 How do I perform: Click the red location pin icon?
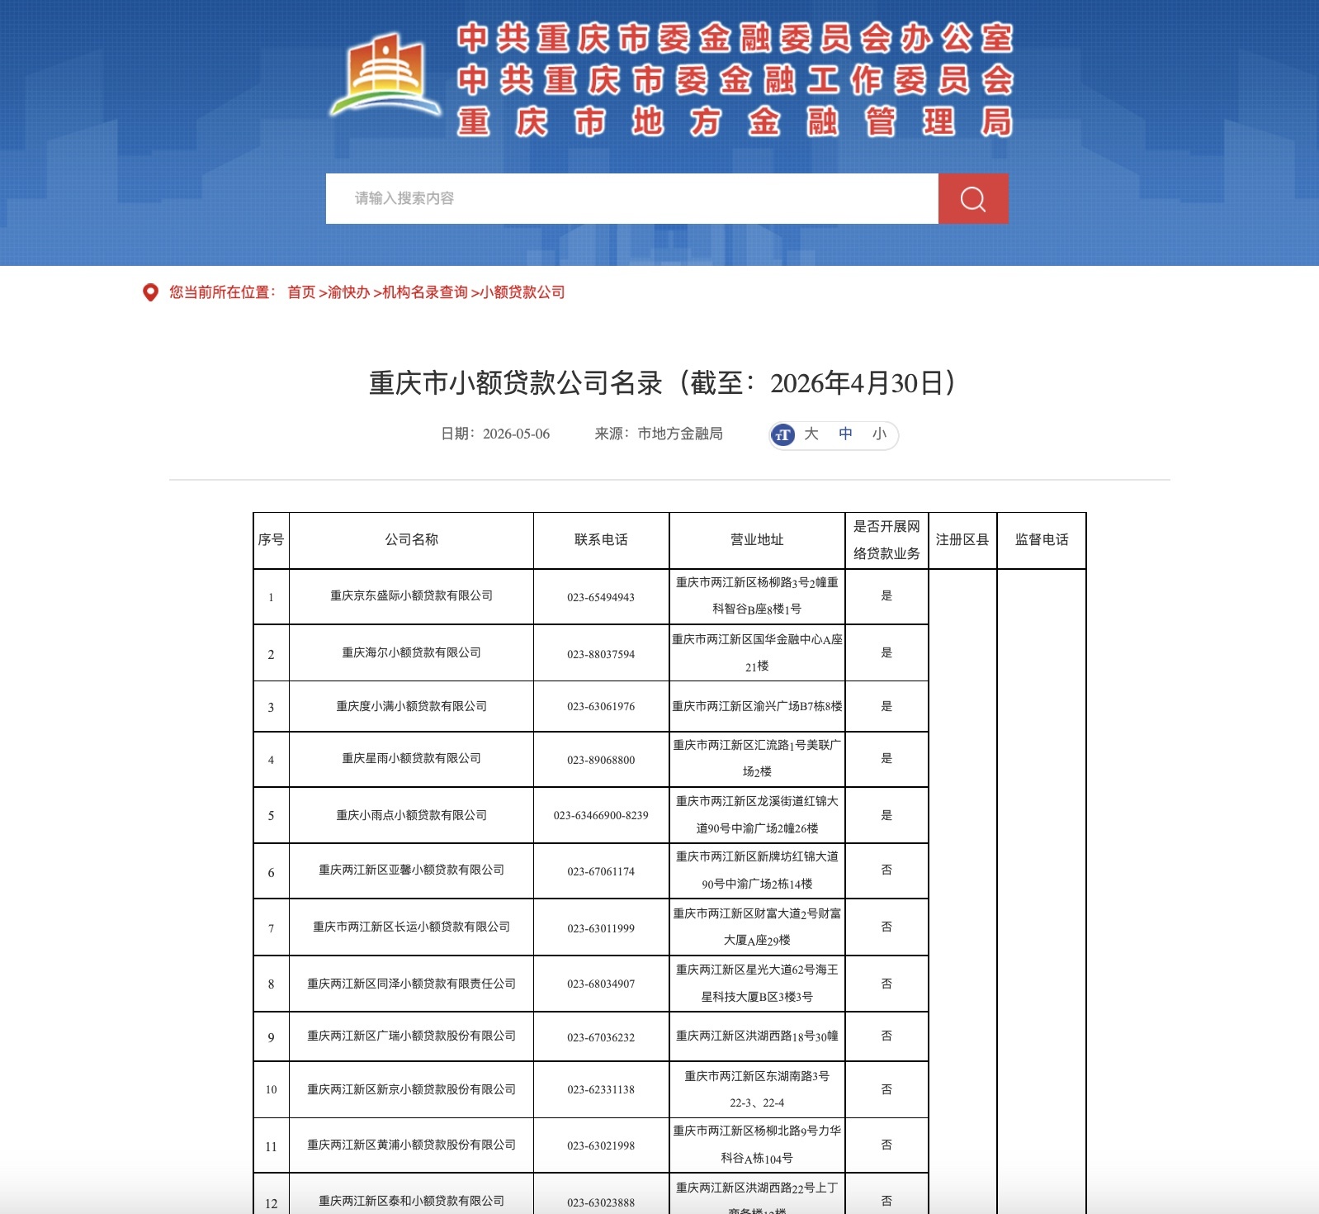click(x=150, y=292)
